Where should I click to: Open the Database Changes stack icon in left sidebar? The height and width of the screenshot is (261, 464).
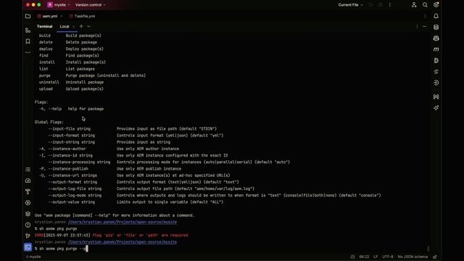point(28,214)
